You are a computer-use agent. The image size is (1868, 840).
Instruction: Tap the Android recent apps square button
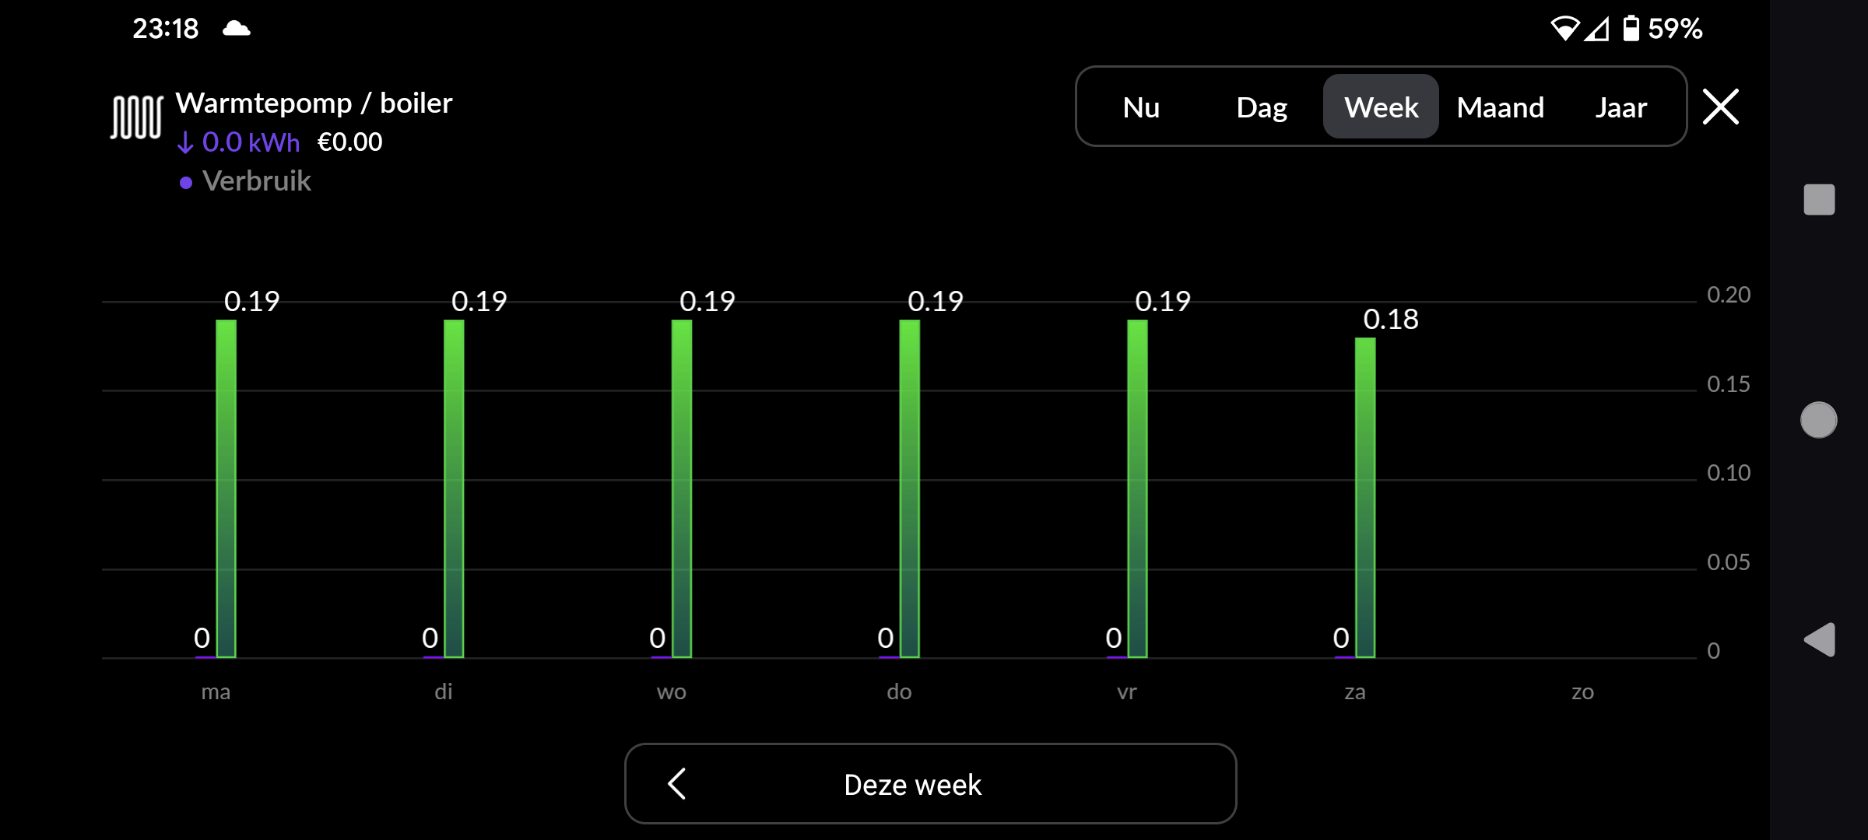(x=1819, y=201)
